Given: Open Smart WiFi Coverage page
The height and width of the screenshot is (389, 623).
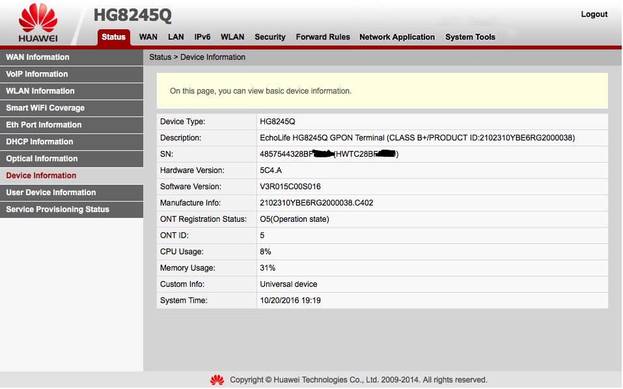Looking at the screenshot, I should pos(46,108).
